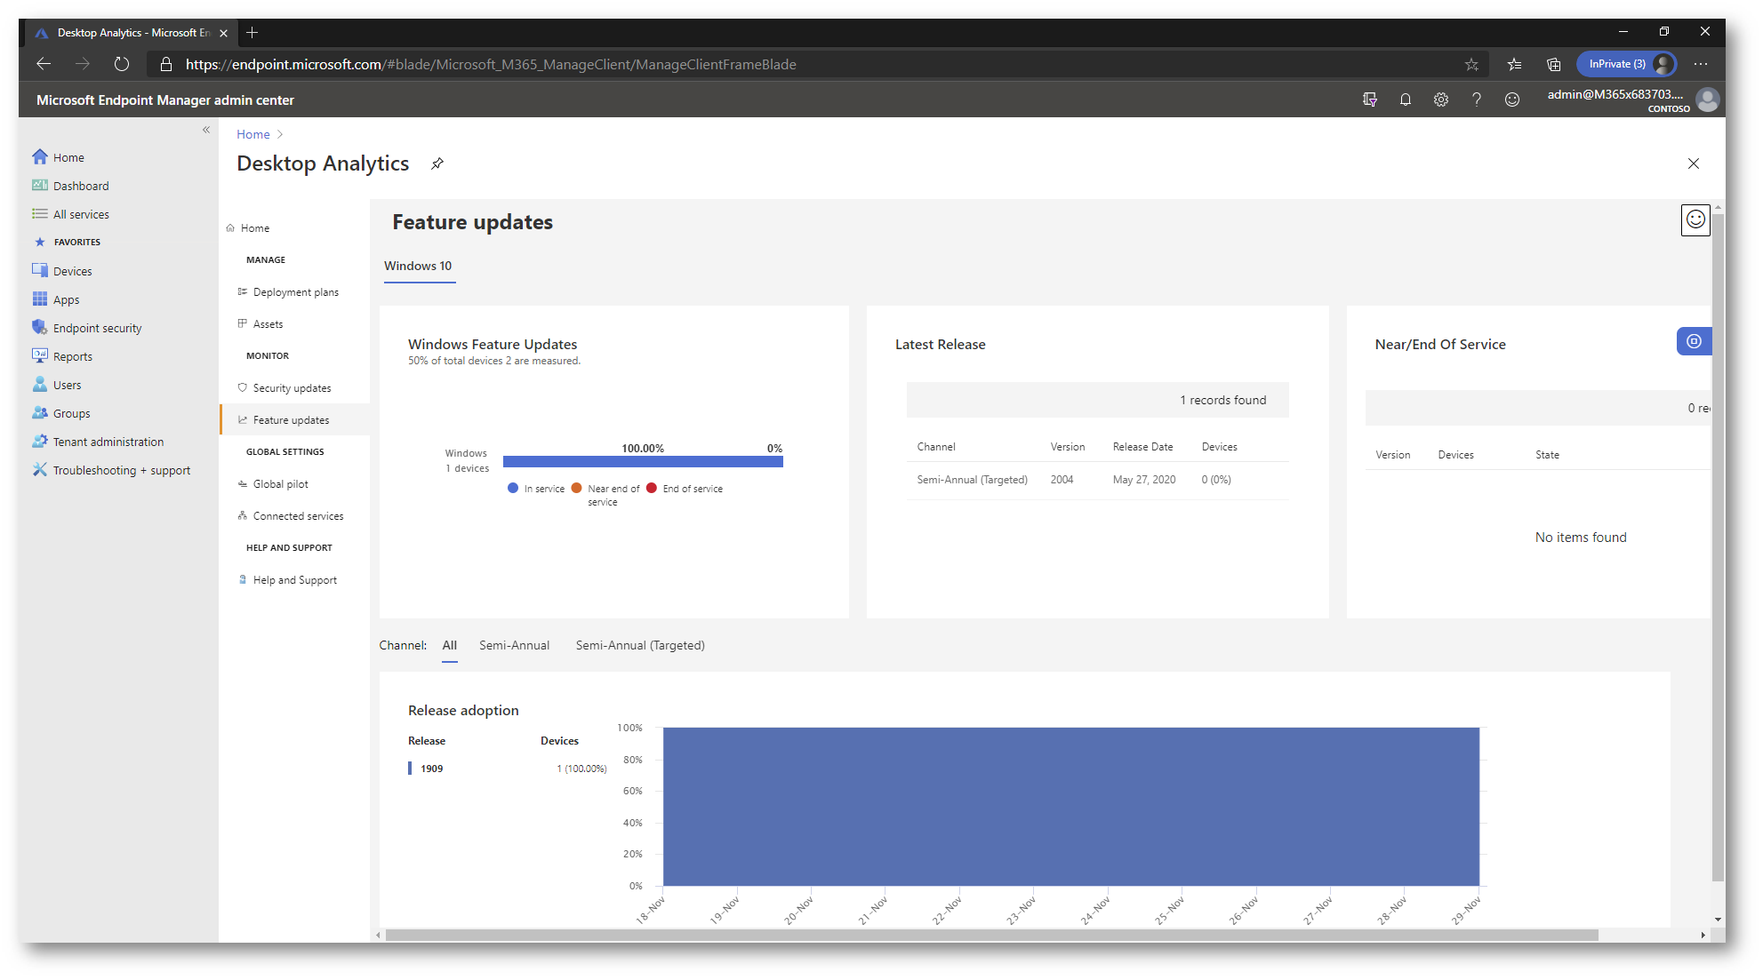The height and width of the screenshot is (980, 1763).
Task: Send feedback via header smiley icon
Action: click(x=1512, y=100)
